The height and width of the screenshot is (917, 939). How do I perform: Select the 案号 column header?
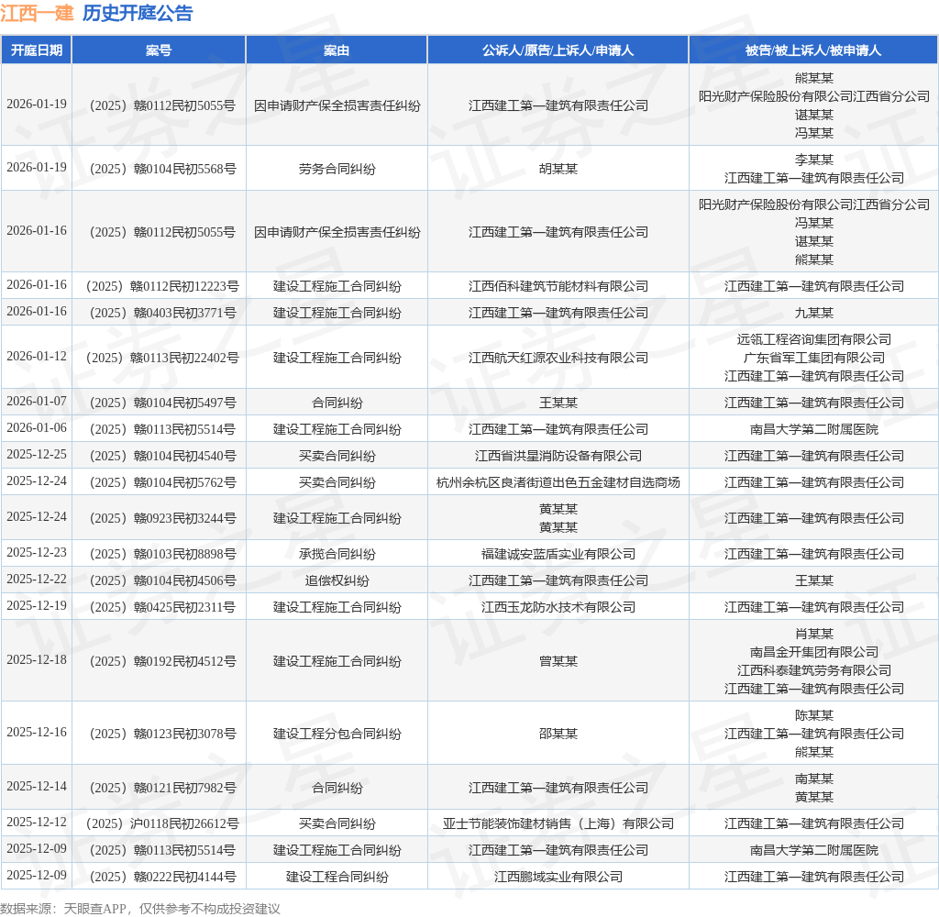pyautogui.click(x=159, y=50)
